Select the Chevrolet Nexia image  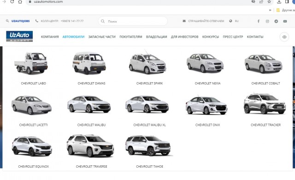(205, 63)
